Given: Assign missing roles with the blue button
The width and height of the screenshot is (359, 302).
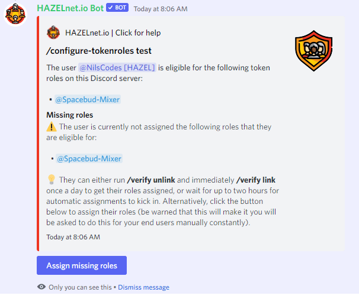Looking at the screenshot, I should click(x=82, y=265).
